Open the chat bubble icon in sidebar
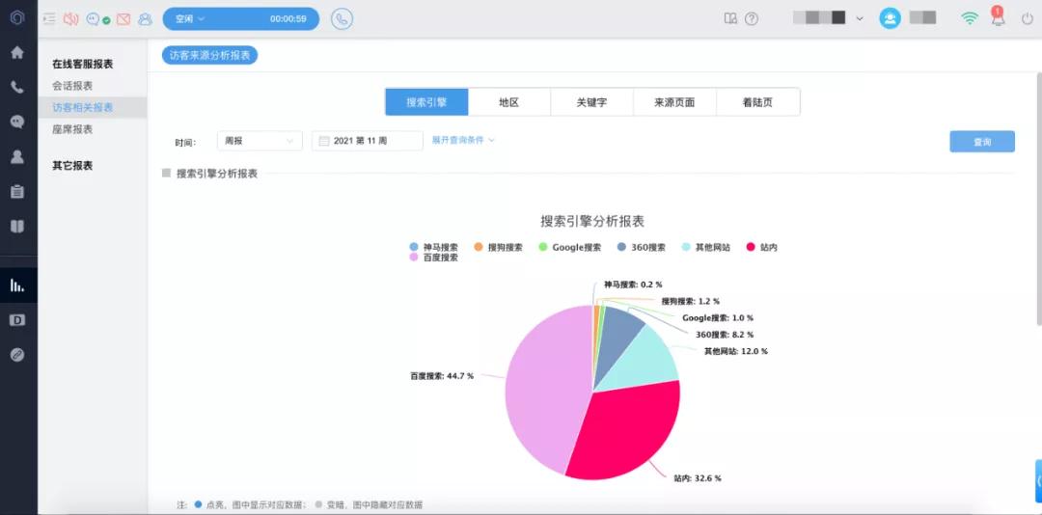Screen dimensions: 1042x515 (17, 122)
